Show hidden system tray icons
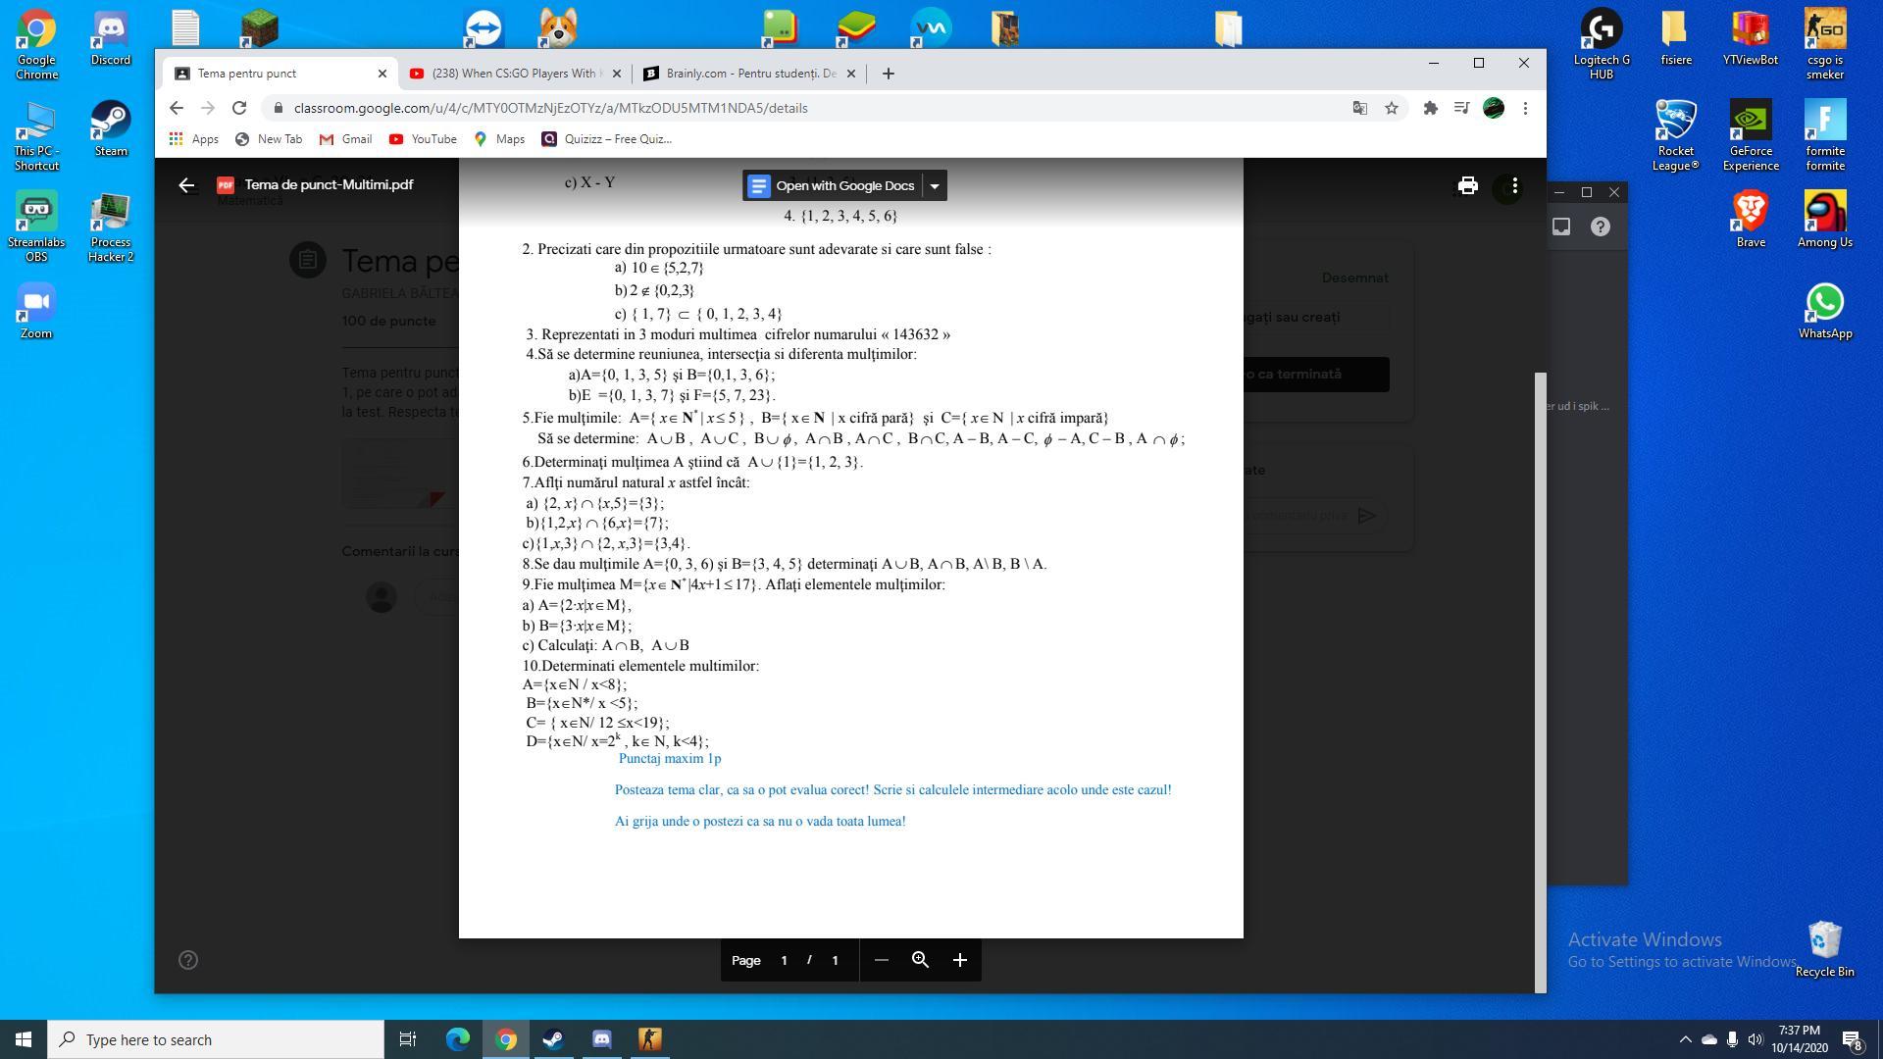Image resolution: width=1883 pixels, height=1059 pixels. [x=1685, y=1039]
